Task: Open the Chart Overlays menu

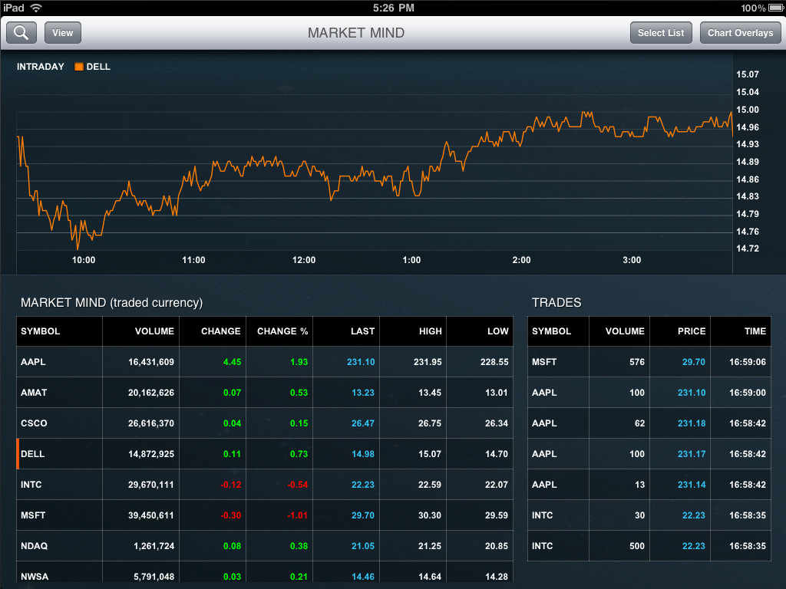Action: (x=740, y=33)
